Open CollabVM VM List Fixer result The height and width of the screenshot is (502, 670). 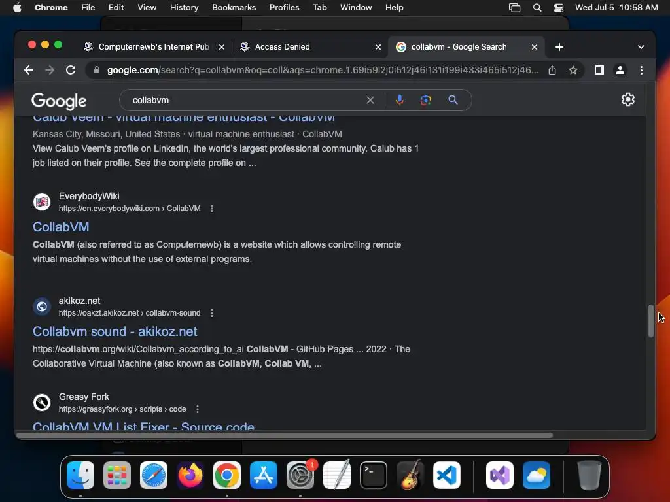(143, 425)
